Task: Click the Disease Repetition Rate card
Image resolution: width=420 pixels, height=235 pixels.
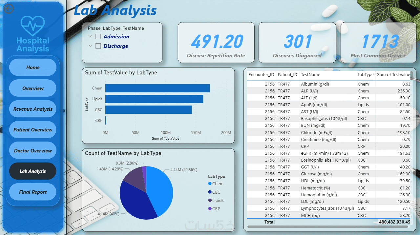Action: (216, 43)
